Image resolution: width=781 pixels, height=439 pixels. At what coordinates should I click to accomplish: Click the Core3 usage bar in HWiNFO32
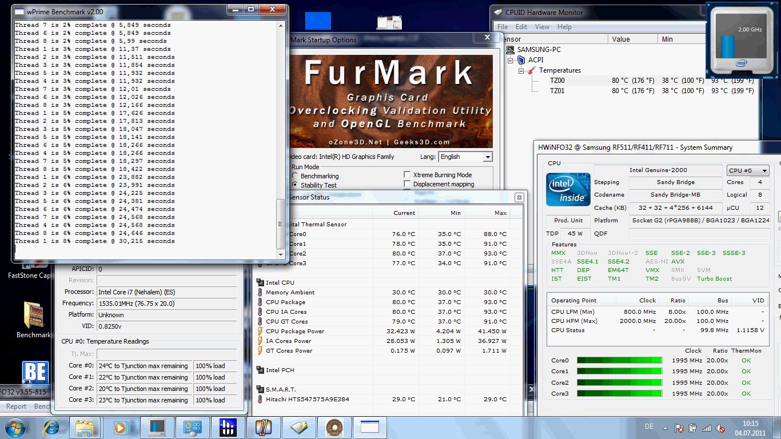point(619,394)
